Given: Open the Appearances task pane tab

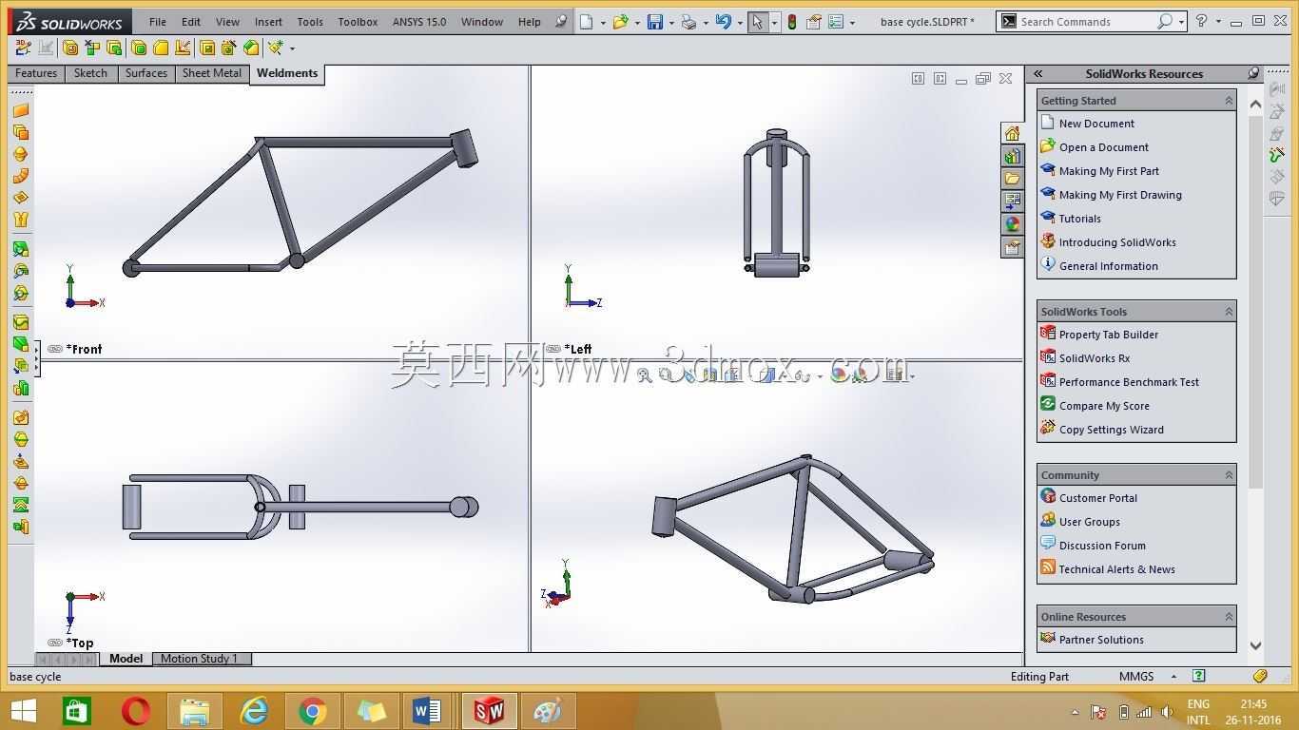Looking at the screenshot, I should pos(1012,224).
